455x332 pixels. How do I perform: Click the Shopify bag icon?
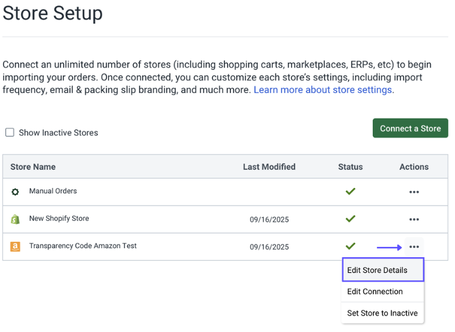(15, 220)
